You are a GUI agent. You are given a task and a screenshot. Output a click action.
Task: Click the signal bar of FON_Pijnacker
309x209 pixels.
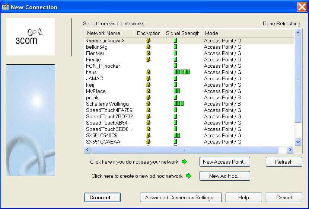[x=175, y=66]
